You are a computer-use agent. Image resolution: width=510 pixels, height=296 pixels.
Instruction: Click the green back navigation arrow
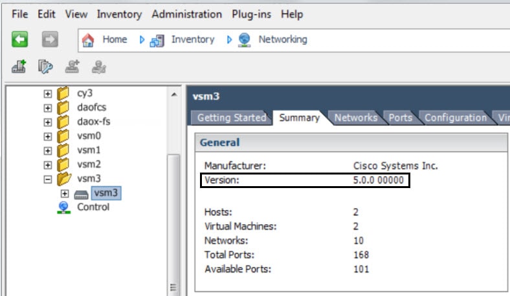tap(19, 40)
